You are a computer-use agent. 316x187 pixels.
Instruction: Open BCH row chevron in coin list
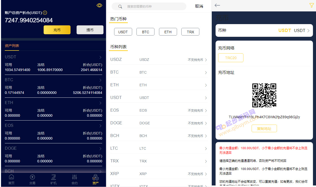point(206,136)
